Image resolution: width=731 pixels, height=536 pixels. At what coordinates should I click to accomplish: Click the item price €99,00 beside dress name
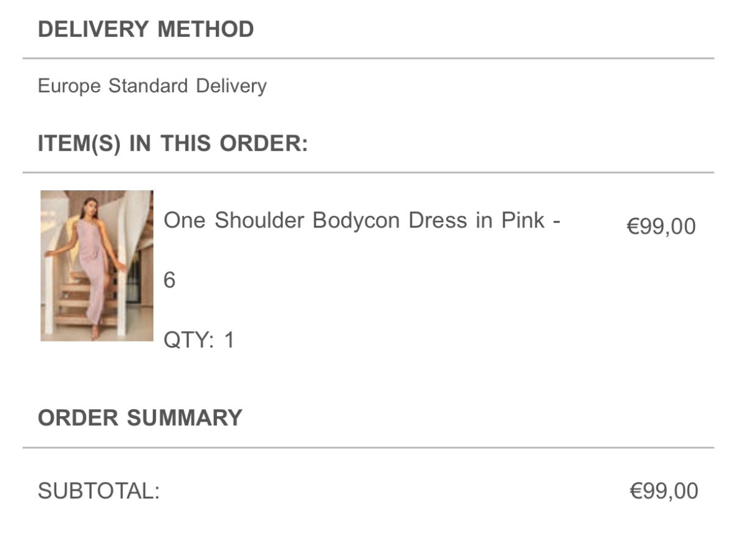pos(661,226)
